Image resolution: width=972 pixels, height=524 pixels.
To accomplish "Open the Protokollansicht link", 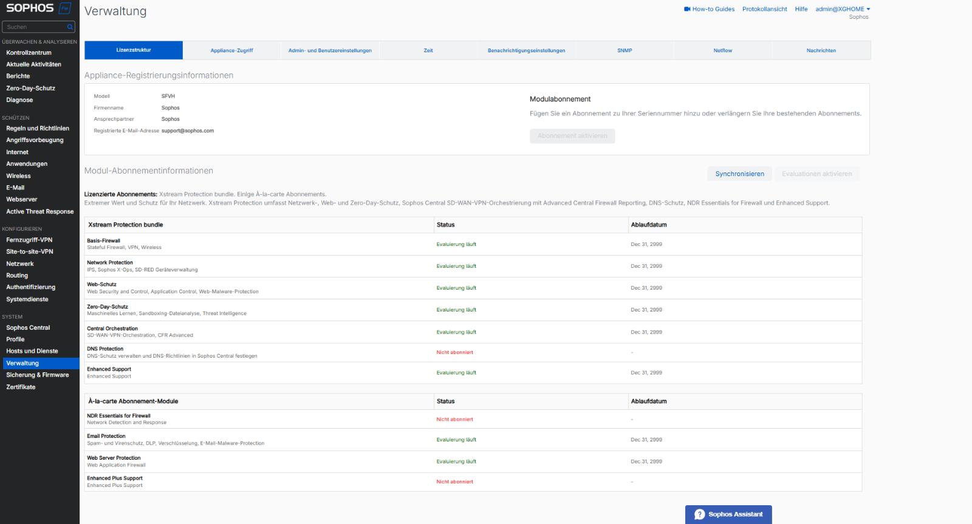I will click(x=764, y=9).
